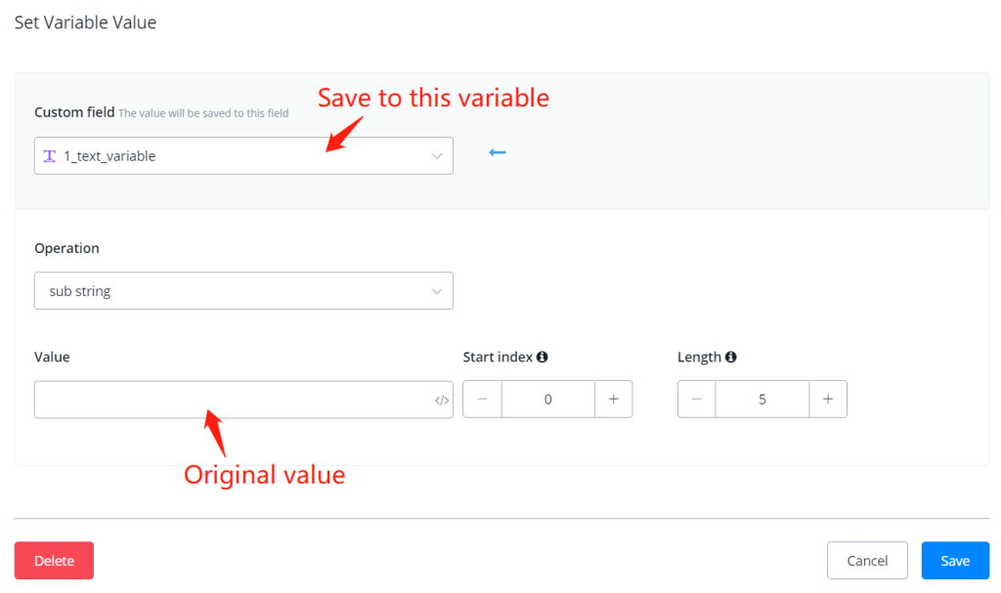Decrease Start index with minus button

(x=482, y=400)
